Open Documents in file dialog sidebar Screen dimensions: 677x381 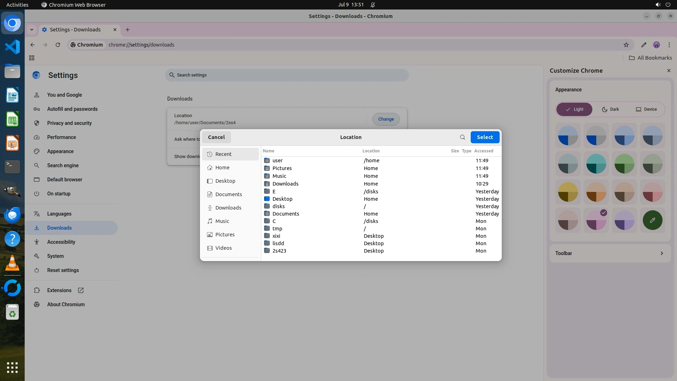pos(228,194)
